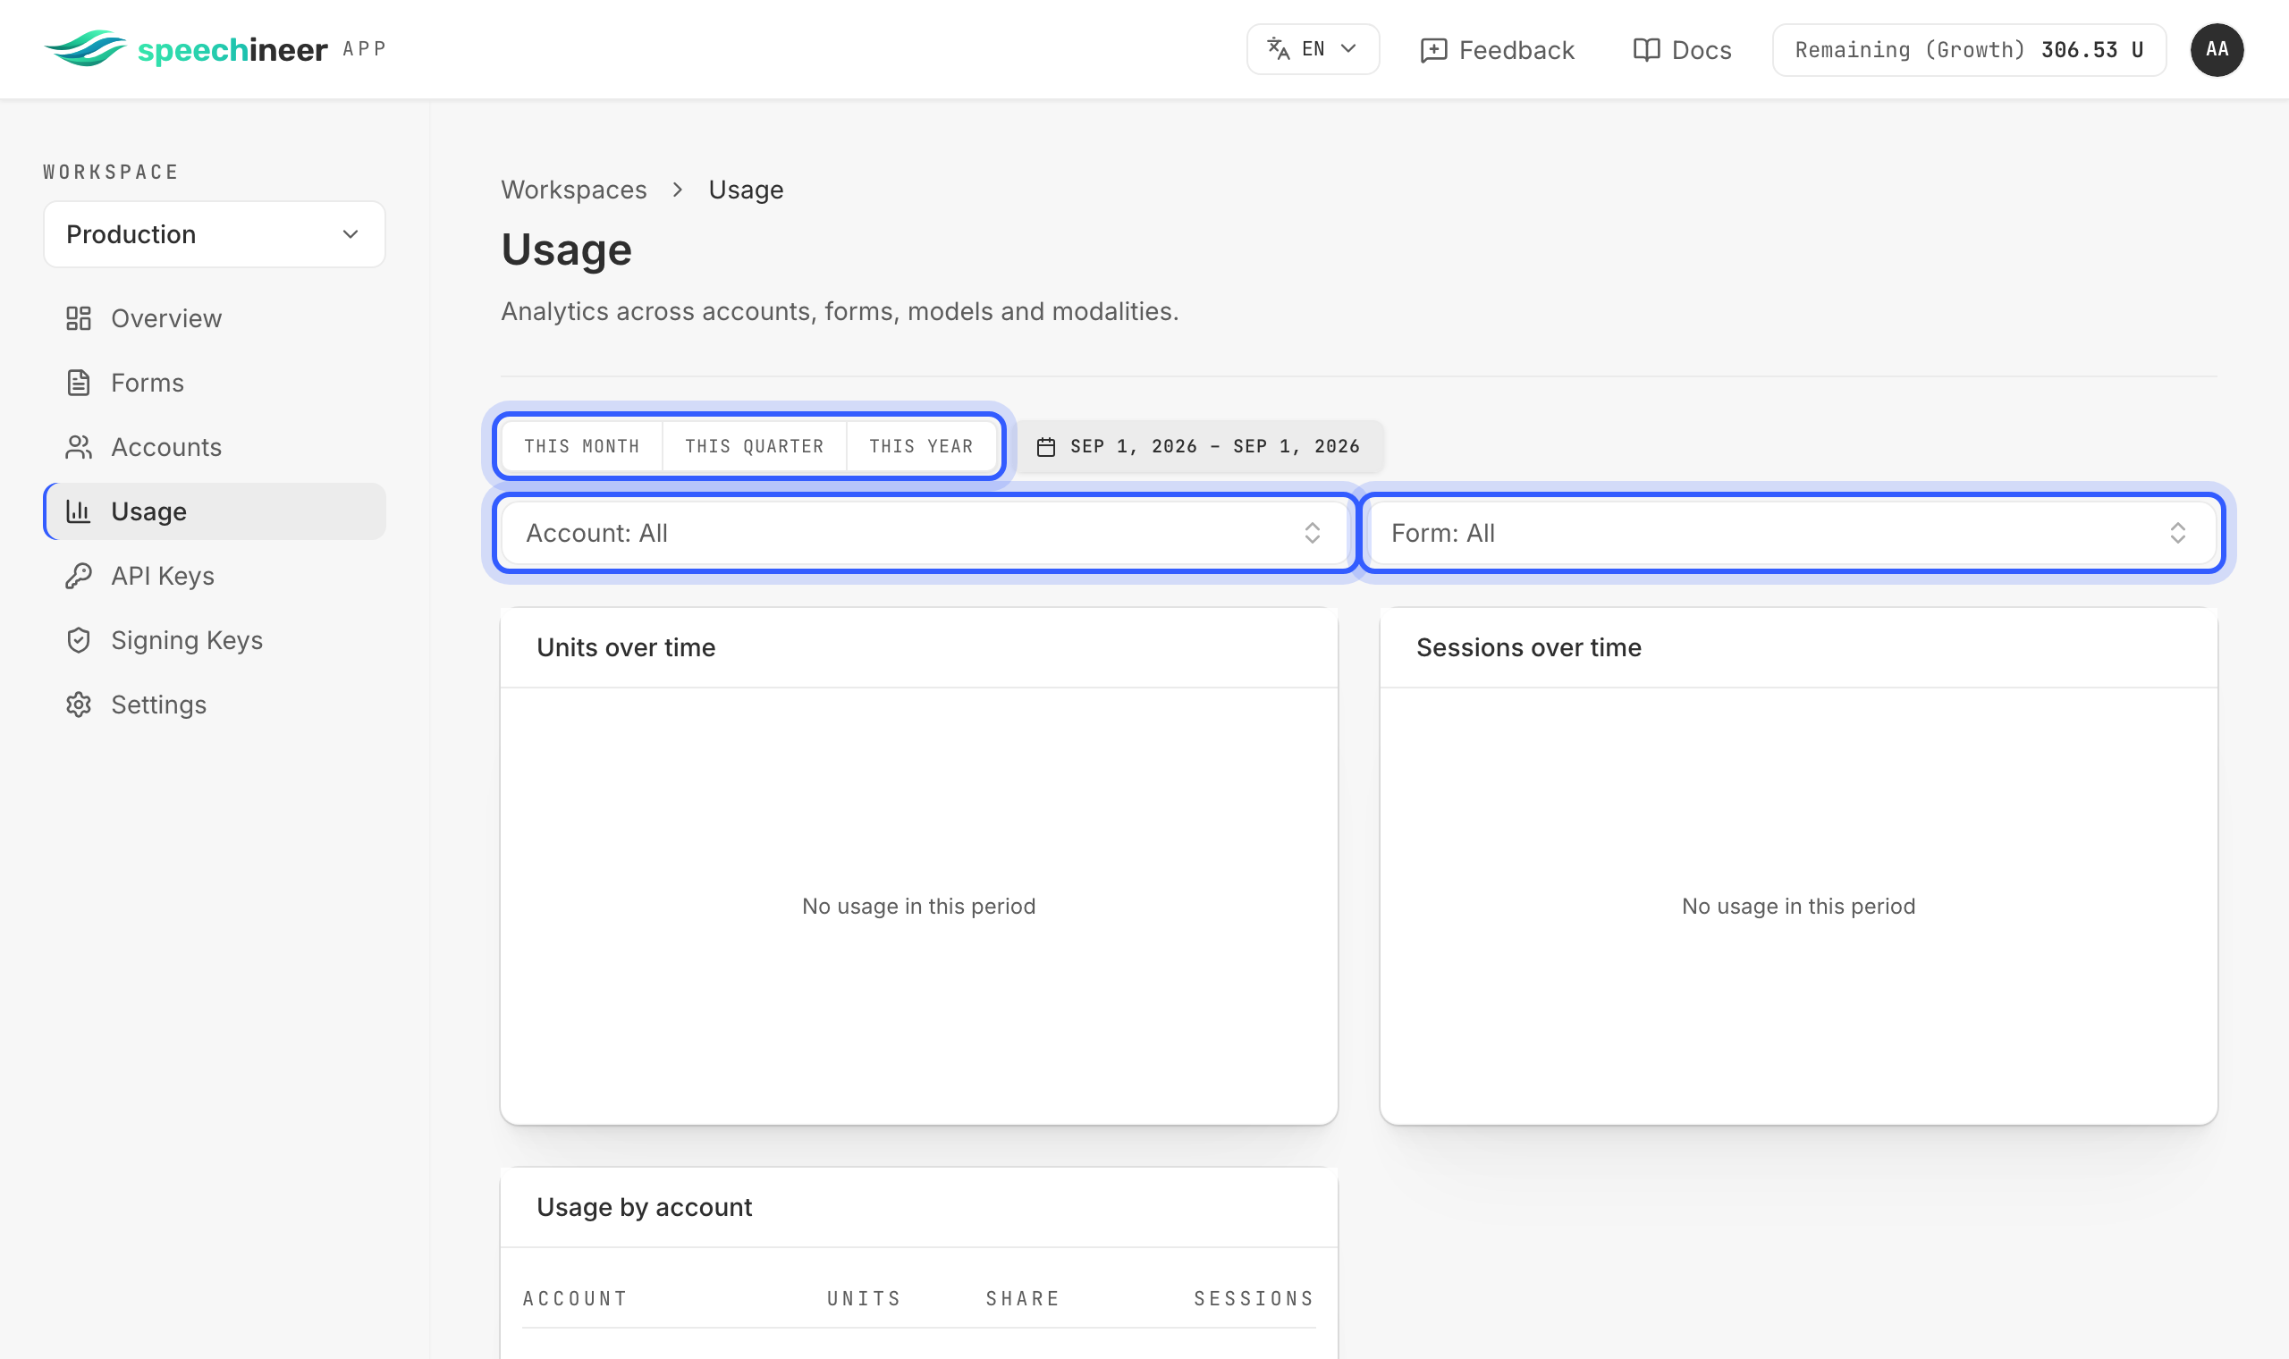The image size is (2289, 1359).
Task: Click the Usage breadcrumb text
Action: coord(747,190)
